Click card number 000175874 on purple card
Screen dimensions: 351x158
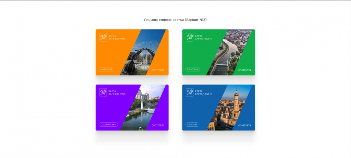(x=158, y=126)
